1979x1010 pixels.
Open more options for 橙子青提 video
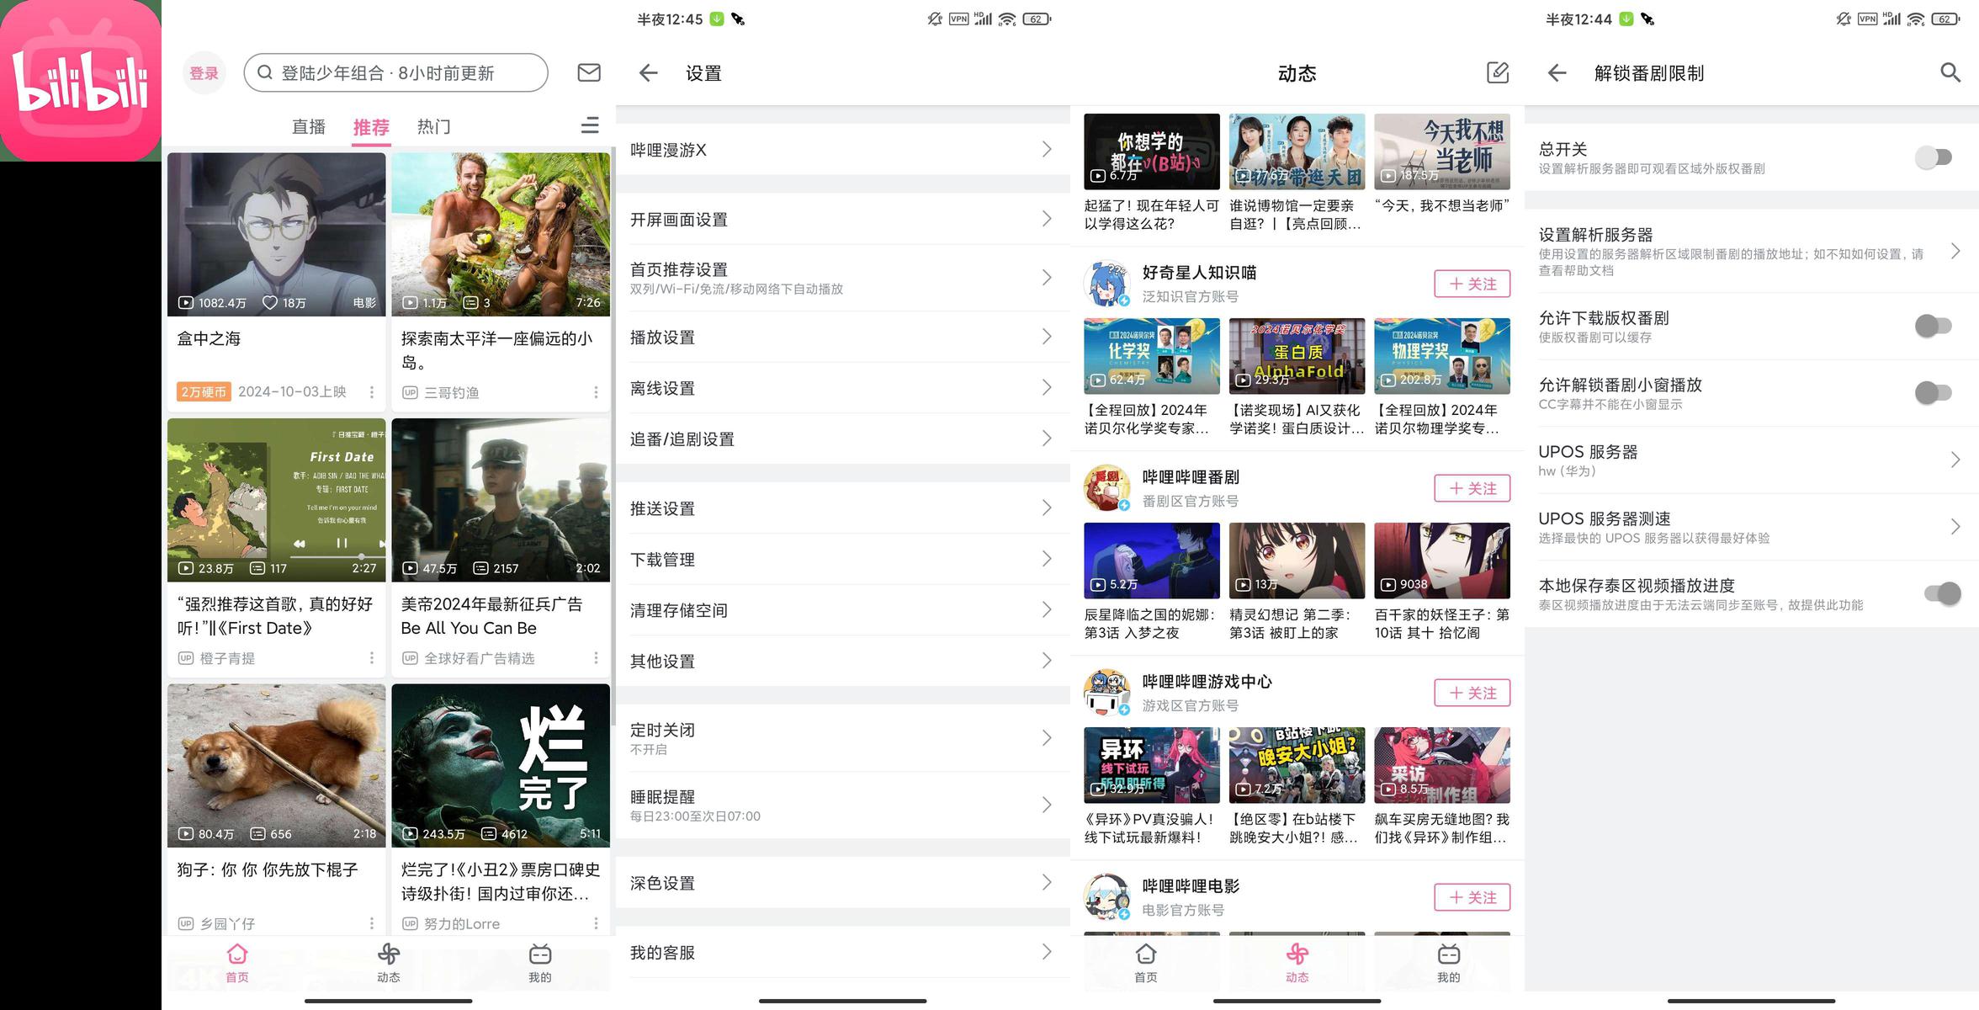pos(372,658)
